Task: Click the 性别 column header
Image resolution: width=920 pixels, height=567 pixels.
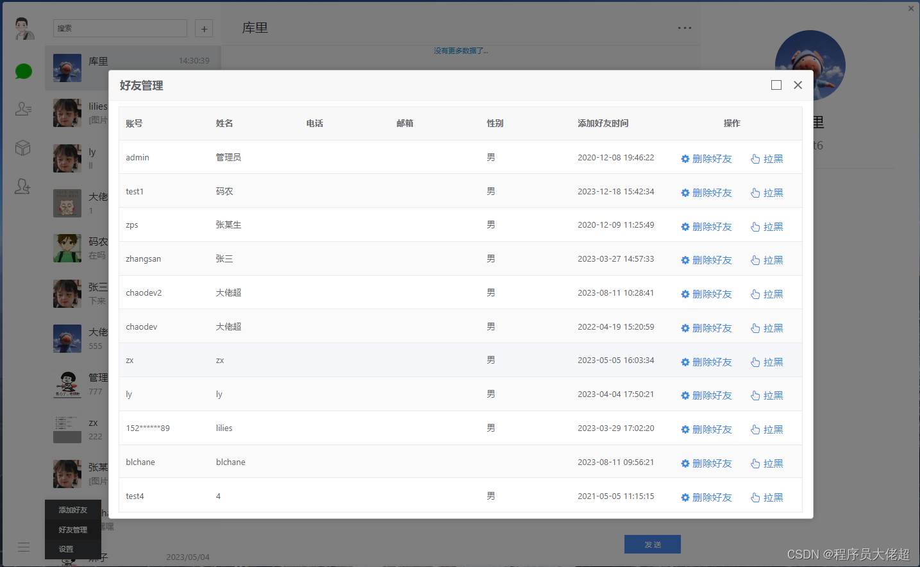Action: coord(495,123)
